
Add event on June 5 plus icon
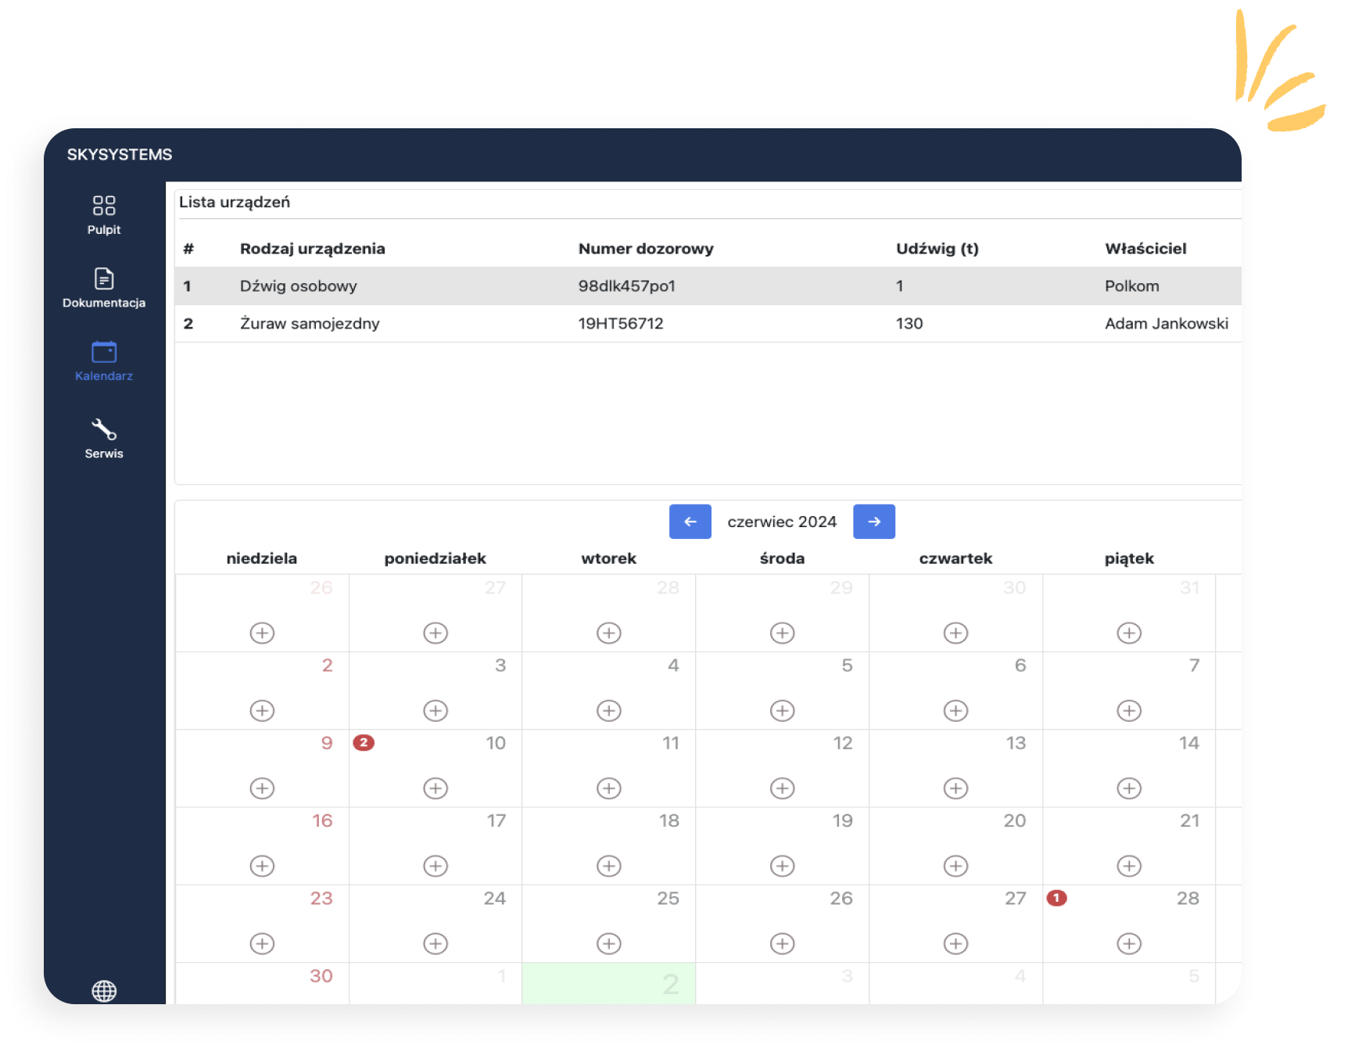(x=782, y=710)
